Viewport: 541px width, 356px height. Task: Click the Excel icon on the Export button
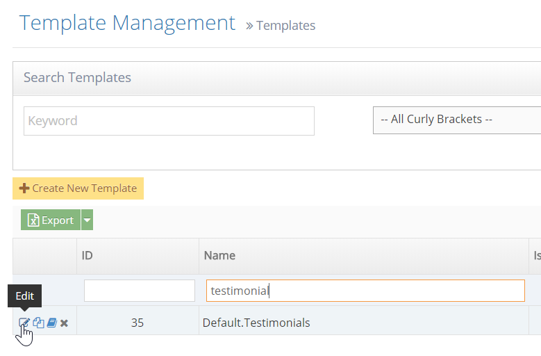33,220
